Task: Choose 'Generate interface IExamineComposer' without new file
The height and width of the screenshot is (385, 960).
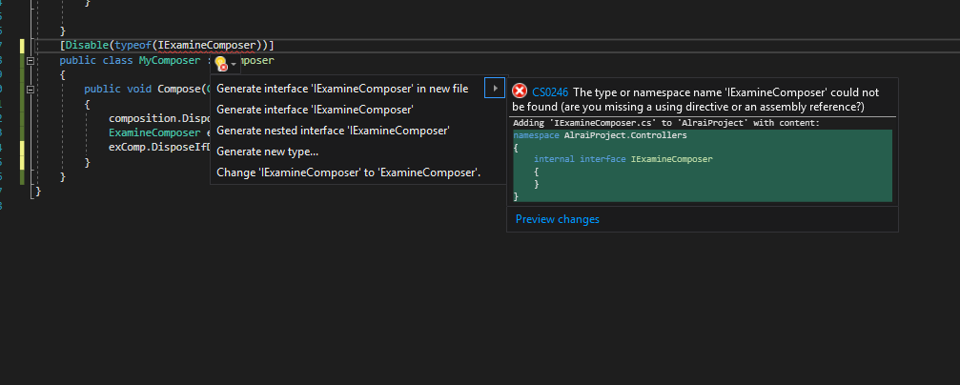Action: (x=315, y=110)
